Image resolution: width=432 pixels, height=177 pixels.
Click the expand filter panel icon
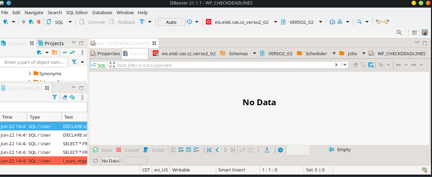tap(112, 65)
